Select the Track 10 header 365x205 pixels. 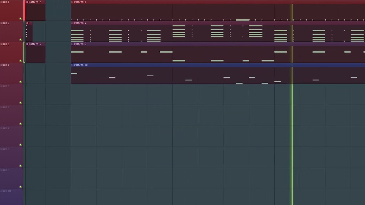11,197
